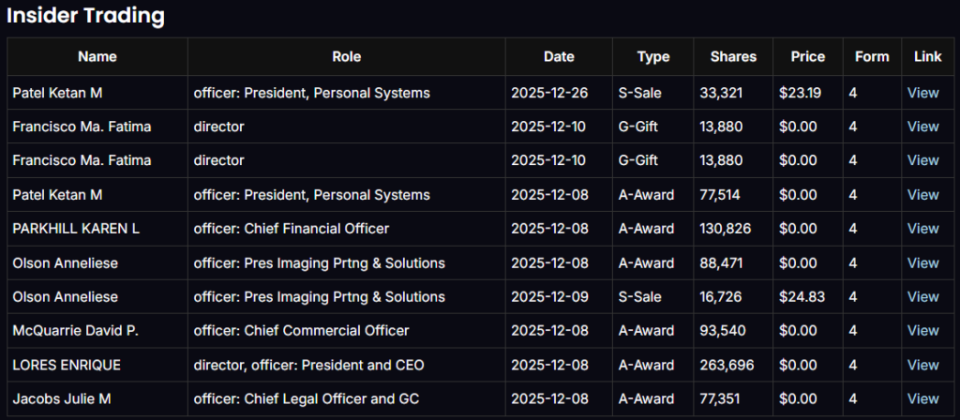Select the Shares column header
Viewport: 960px width, 420px height.
tap(733, 57)
